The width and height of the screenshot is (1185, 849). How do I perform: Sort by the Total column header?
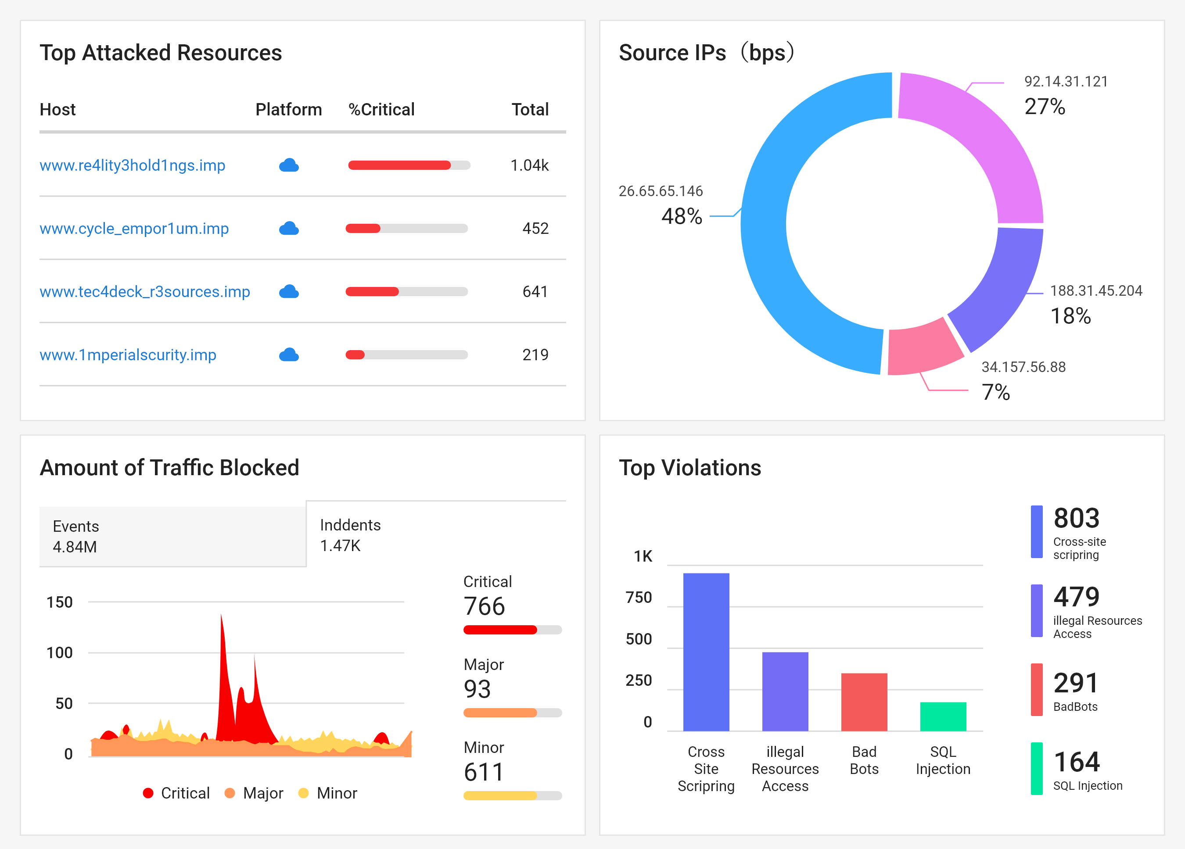coord(530,109)
